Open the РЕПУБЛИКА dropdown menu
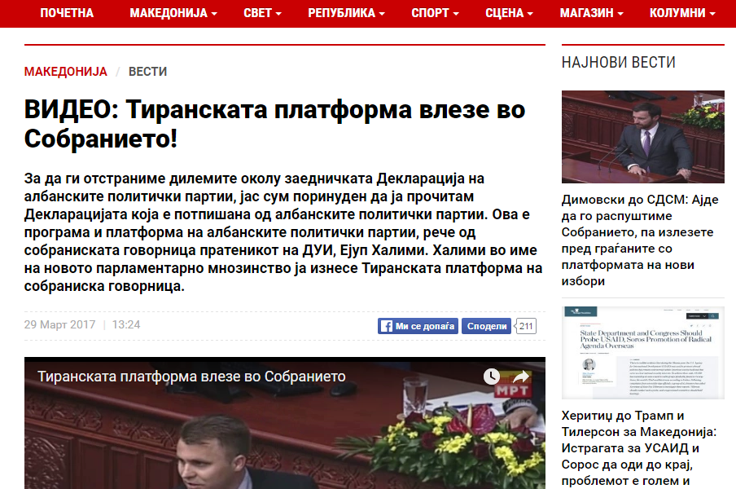This screenshot has height=489, width=736. click(x=346, y=13)
